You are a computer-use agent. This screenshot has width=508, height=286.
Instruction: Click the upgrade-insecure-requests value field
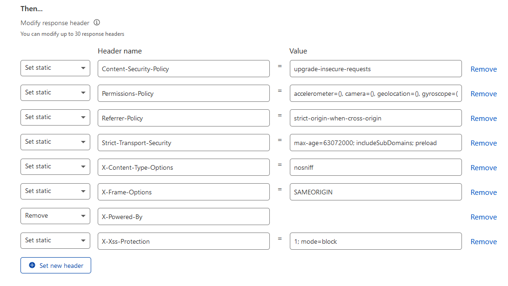pos(375,69)
